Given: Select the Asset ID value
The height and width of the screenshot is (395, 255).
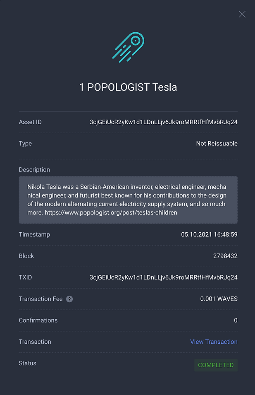Looking at the screenshot, I should point(163,122).
